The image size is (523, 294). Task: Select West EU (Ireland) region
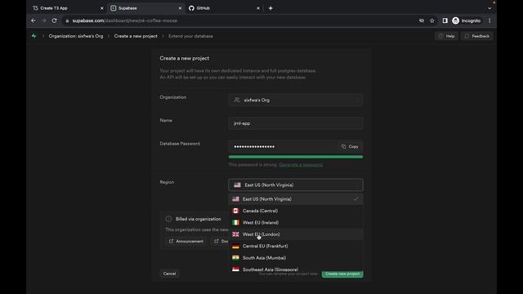[x=296, y=222]
